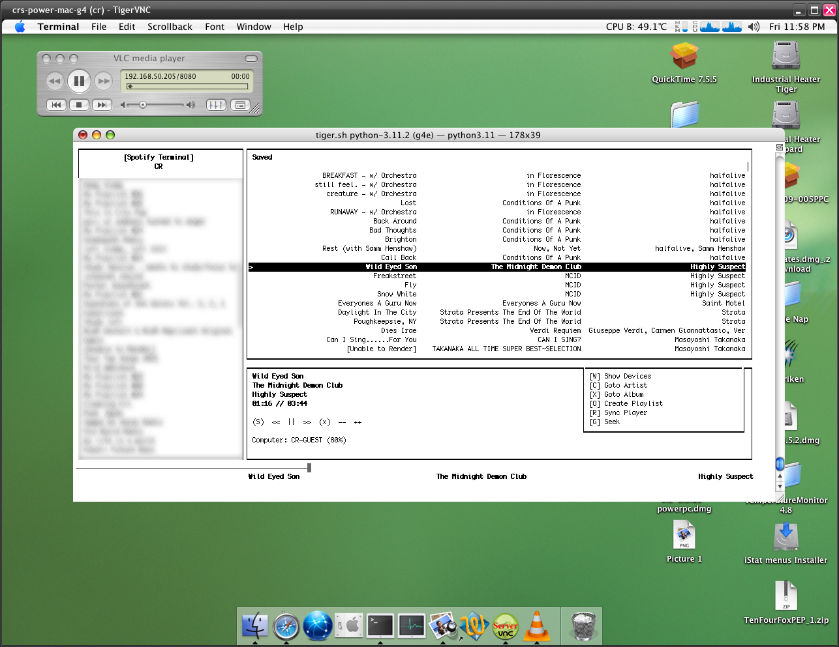Click '[R] Sync Player' option
Viewport: 839px width, 647px height.
(618, 412)
